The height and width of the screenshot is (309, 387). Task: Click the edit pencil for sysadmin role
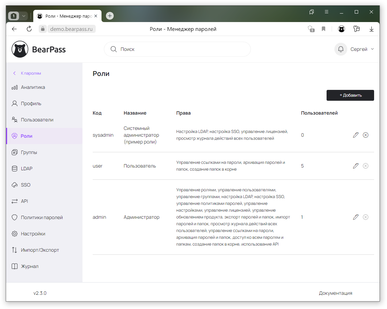coord(355,135)
